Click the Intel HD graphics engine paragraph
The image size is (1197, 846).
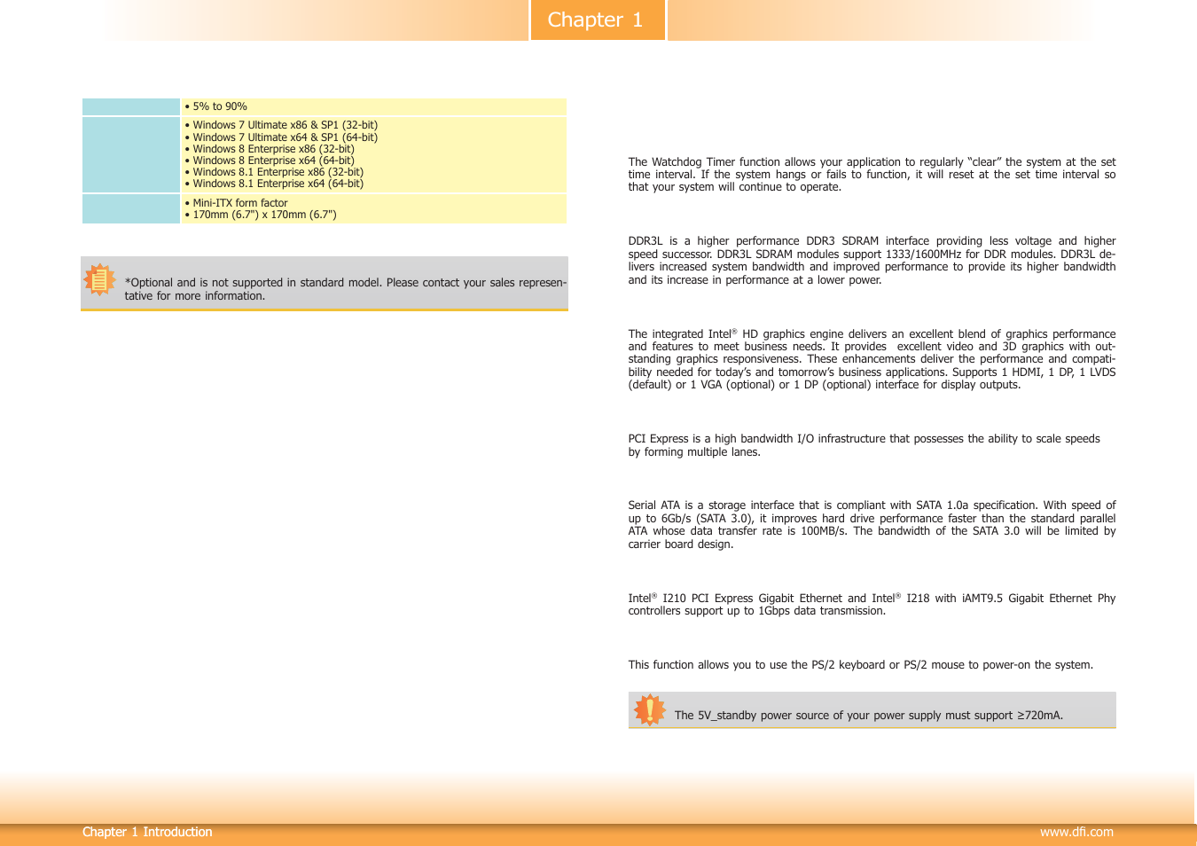872,359
